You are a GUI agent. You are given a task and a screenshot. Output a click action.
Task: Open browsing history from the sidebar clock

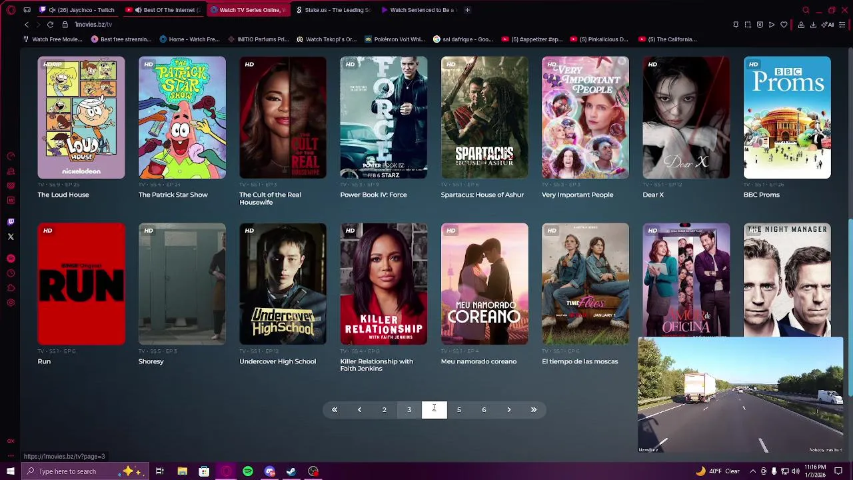coord(11,273)
